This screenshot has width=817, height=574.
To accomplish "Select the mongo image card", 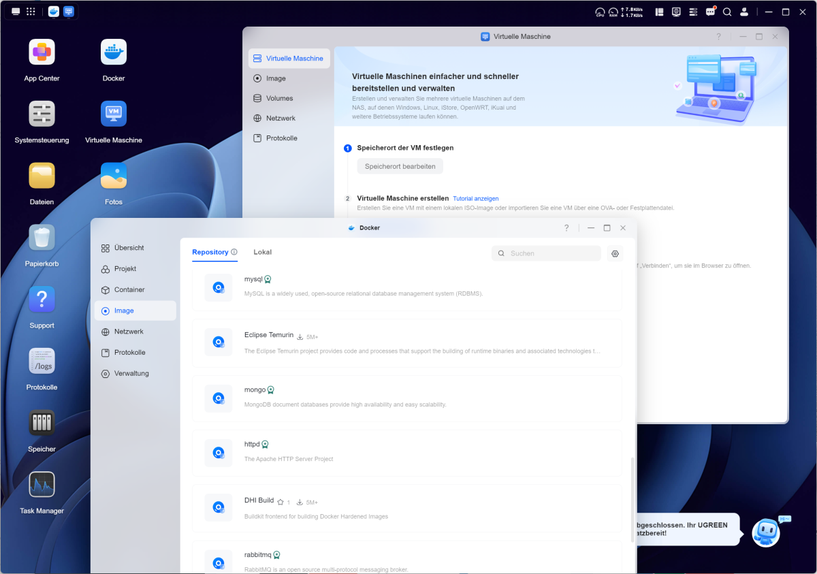I will [x=407, y=398].
